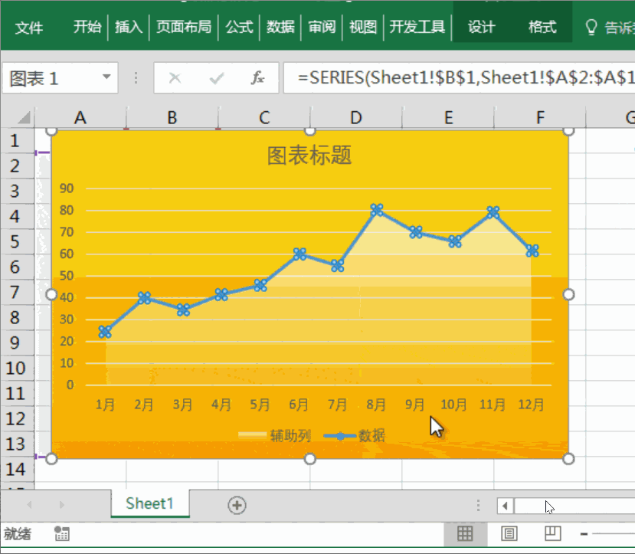Click the chart's top-middle resize handle
Screen dimensions: 635x554
[x=309, y=131]
